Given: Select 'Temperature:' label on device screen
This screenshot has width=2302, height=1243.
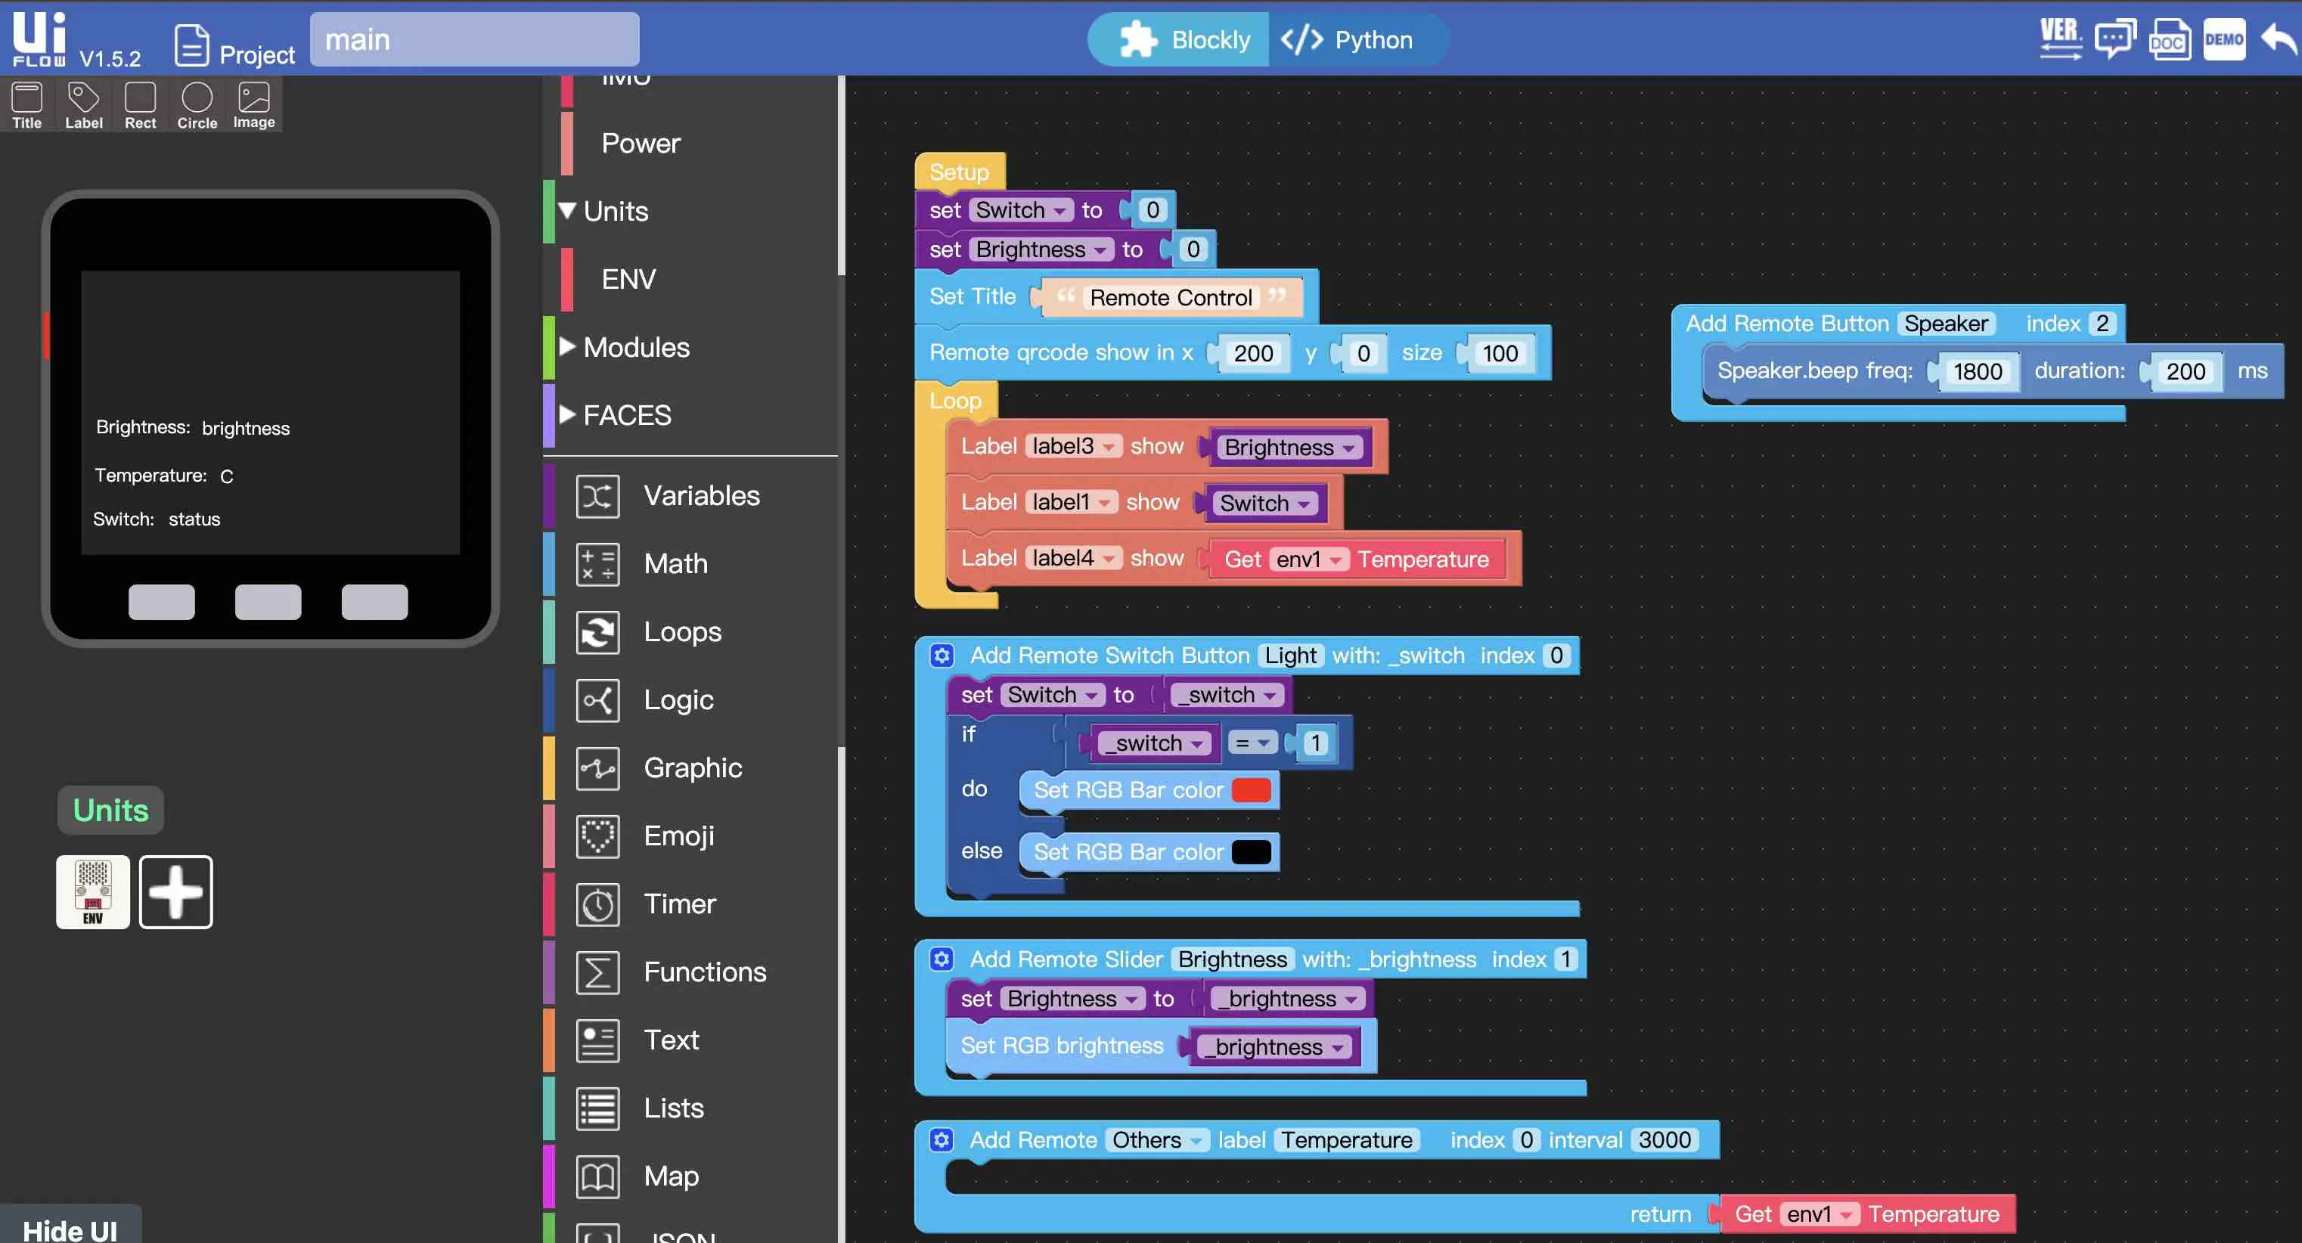Looking at the screenshot, I should click(151, 476).
